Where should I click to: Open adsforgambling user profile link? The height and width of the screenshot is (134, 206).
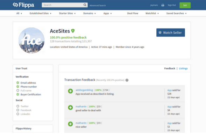[x=84, y=90]
